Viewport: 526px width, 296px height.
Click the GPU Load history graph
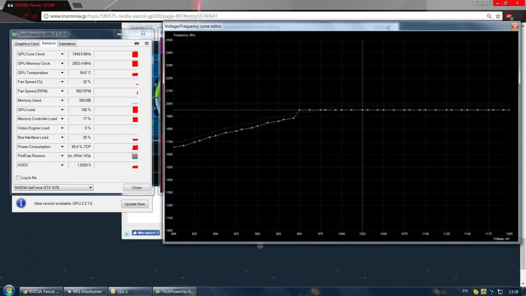point(116,110)
